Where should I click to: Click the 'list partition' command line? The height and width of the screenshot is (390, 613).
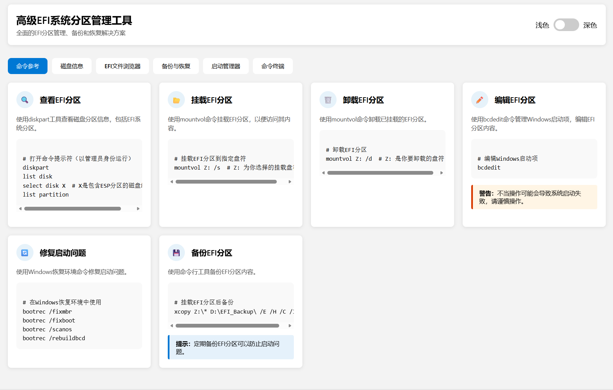pyautogui.click(x=46, y=194)
